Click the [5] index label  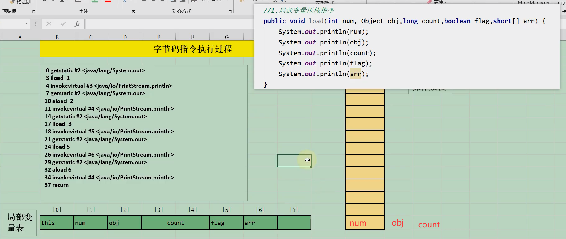[x=227, y=210]
